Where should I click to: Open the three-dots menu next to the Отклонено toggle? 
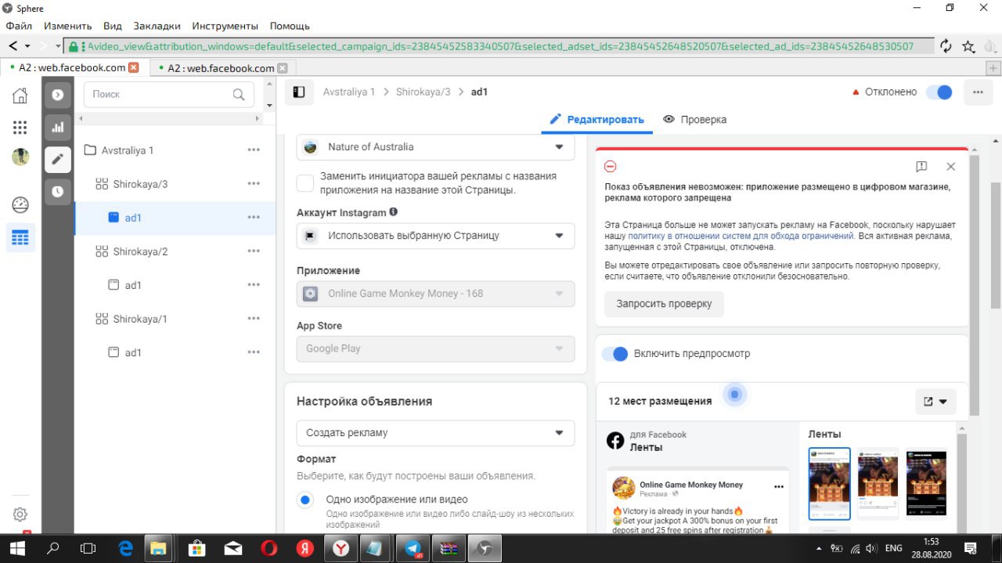978,92
